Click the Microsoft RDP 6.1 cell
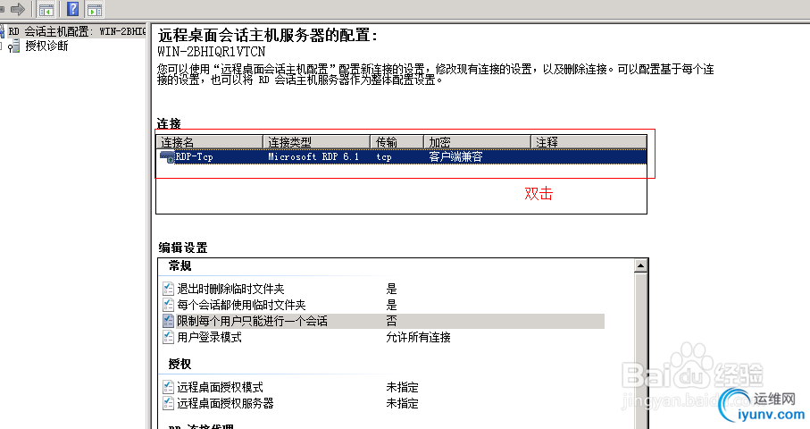This screenshot has height=429, width=810. tap(313, 156)
